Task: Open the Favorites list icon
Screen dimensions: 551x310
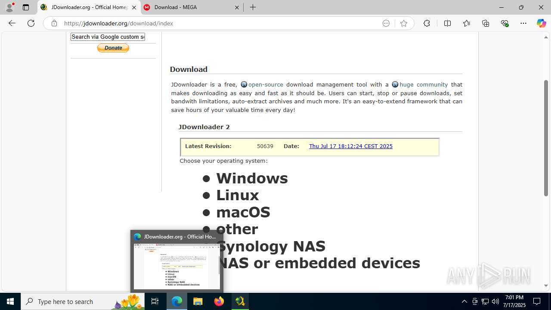Action: tap(467, 23)
